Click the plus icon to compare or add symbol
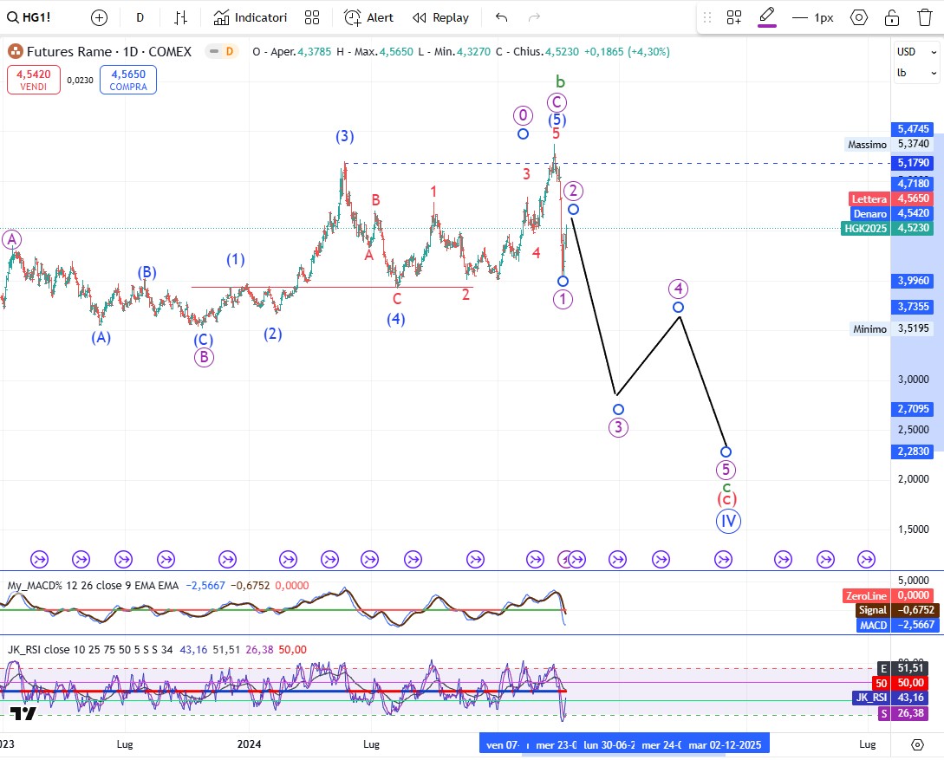The height and width of the screenshot is (760, 944). point(100,17)
